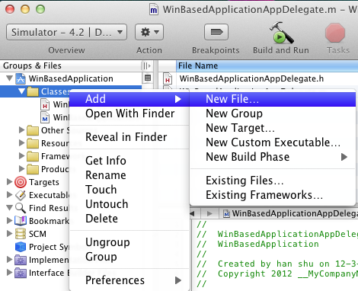The width and height of the screenshot is (358, 291).
Task: Expand the Interface Builder Files group
Action: tap(9, 272)
